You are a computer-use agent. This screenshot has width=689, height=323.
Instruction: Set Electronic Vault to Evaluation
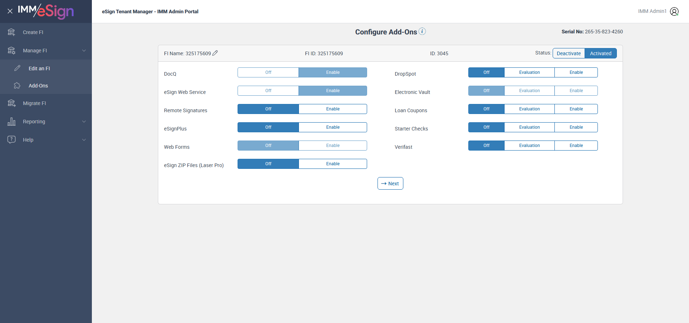529,91
